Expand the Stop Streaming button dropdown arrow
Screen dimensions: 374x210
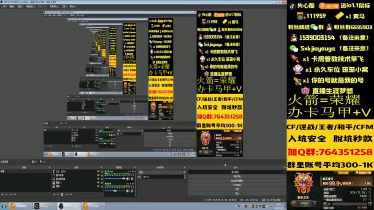pyautogui.click(x=284, y=172)
